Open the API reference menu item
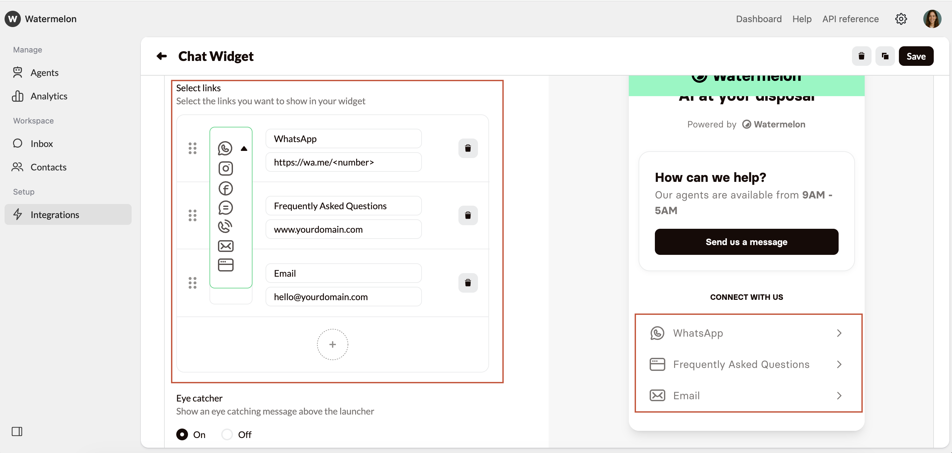This screenshot has width=952, height=453. coord(850,19)
